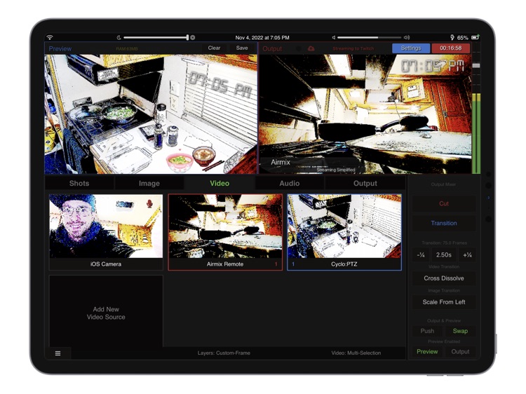Open the blue Settings button

(411, 48)
